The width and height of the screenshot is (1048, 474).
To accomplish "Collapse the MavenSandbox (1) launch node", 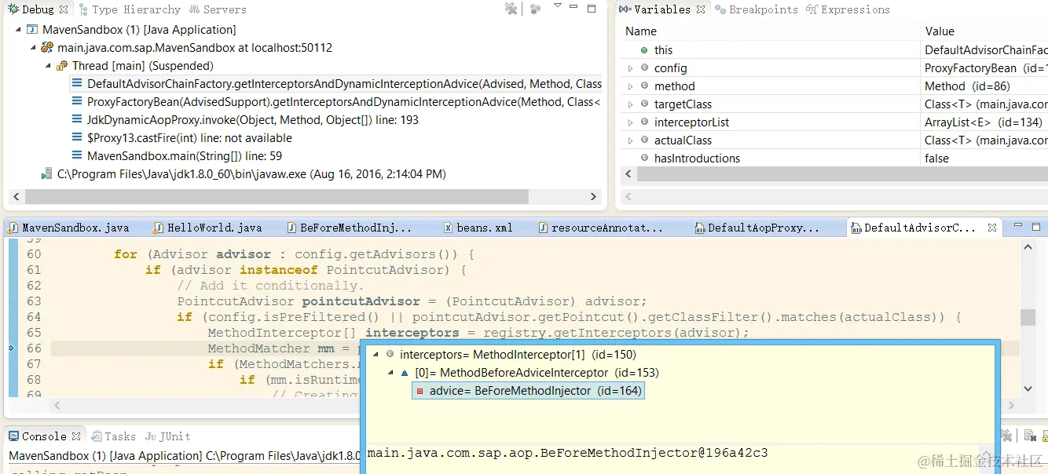I will (17, 30).
